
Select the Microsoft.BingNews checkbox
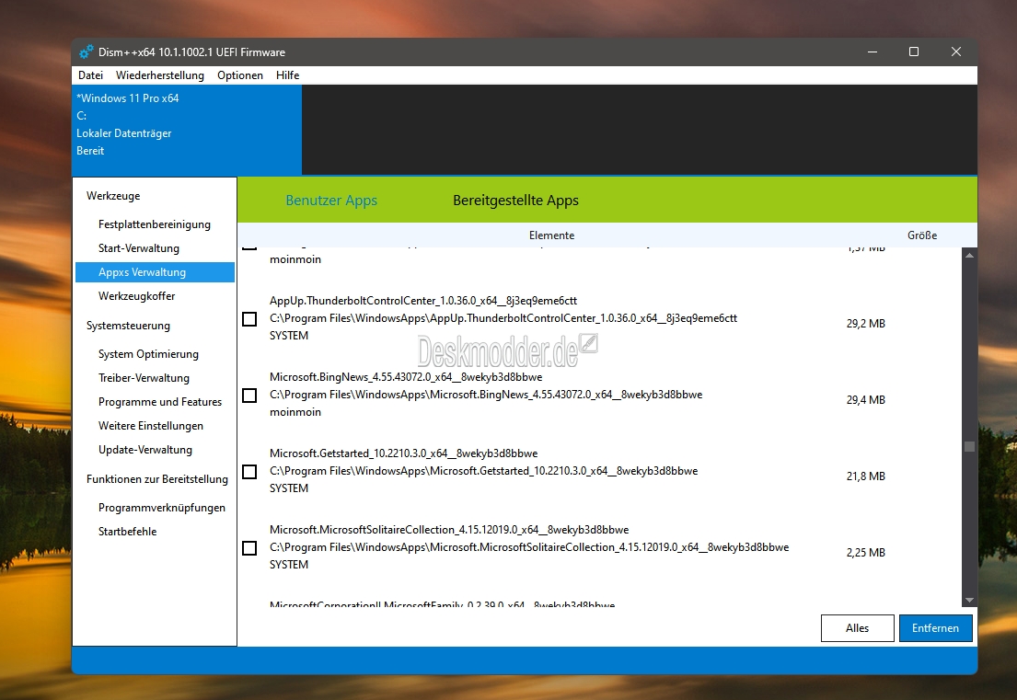[x=249, y=396]
